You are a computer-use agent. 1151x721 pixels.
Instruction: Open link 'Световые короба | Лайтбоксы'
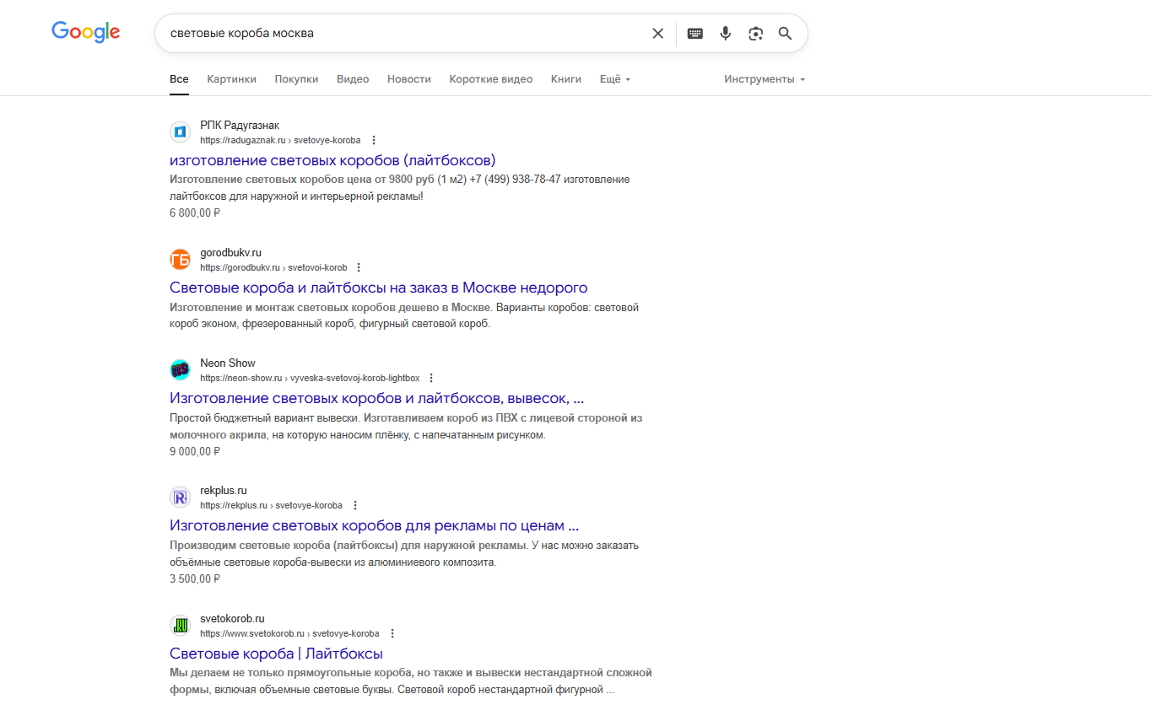[x=276, y=654]
